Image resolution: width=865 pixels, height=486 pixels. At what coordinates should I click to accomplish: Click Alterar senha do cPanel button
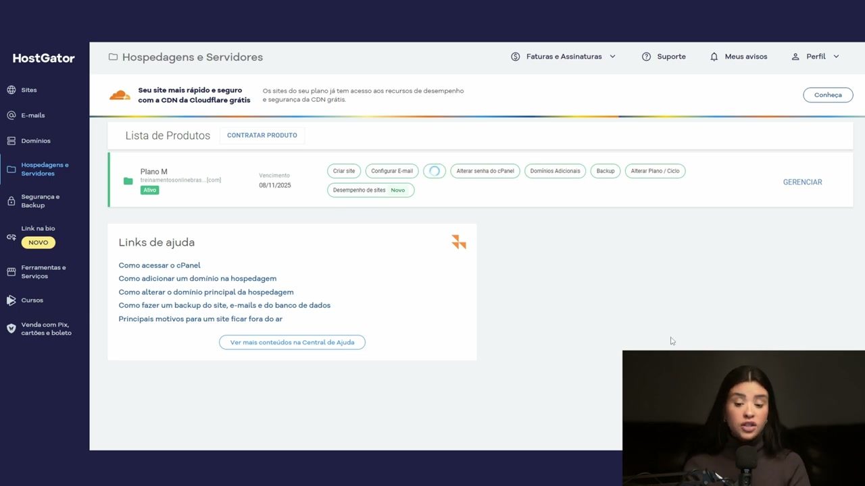pyautogui.click(x=485, y=171)
